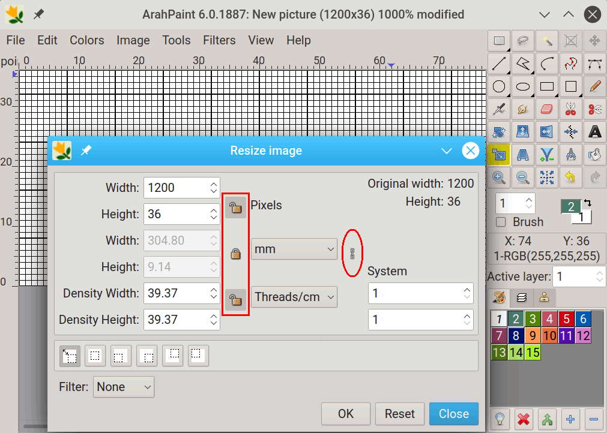The width and height of the screenshot is (607, 433).
Task: Select the centered canvas anchor mode
Action: 95,356
